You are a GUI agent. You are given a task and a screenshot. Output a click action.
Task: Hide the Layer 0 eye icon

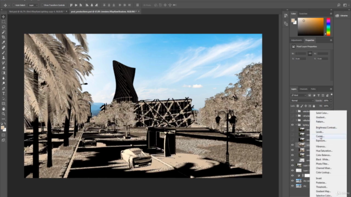[292, 165]
